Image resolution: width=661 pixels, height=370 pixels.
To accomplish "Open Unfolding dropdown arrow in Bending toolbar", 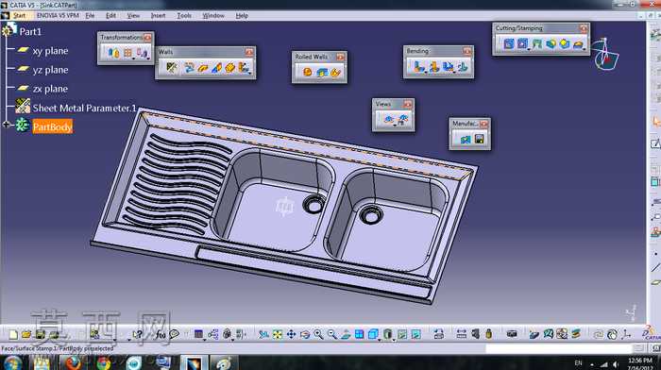I will coord(454,72).
